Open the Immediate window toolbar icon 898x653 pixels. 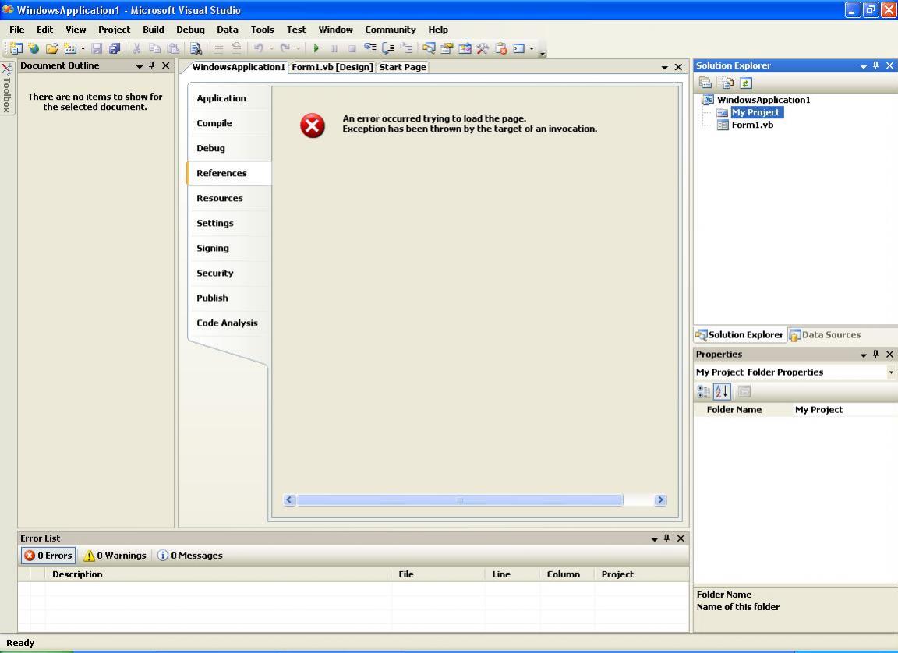coord(519,48)
